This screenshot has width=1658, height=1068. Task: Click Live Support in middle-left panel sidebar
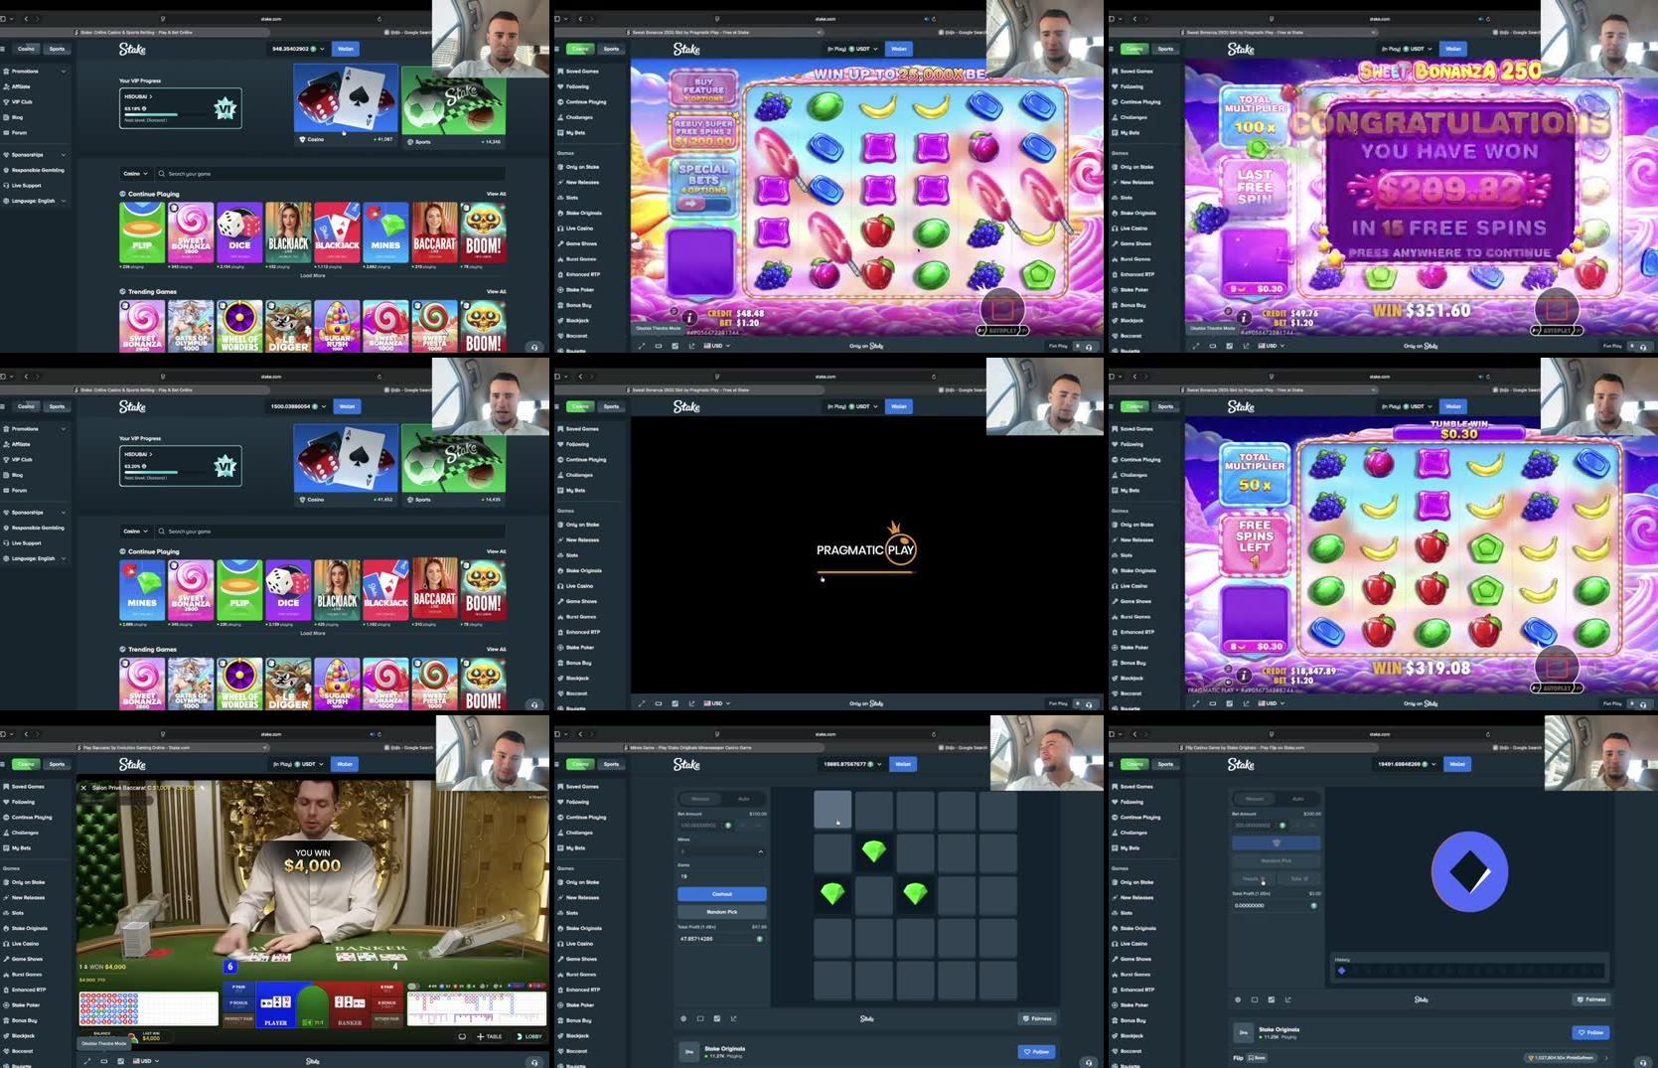point(26,542)
